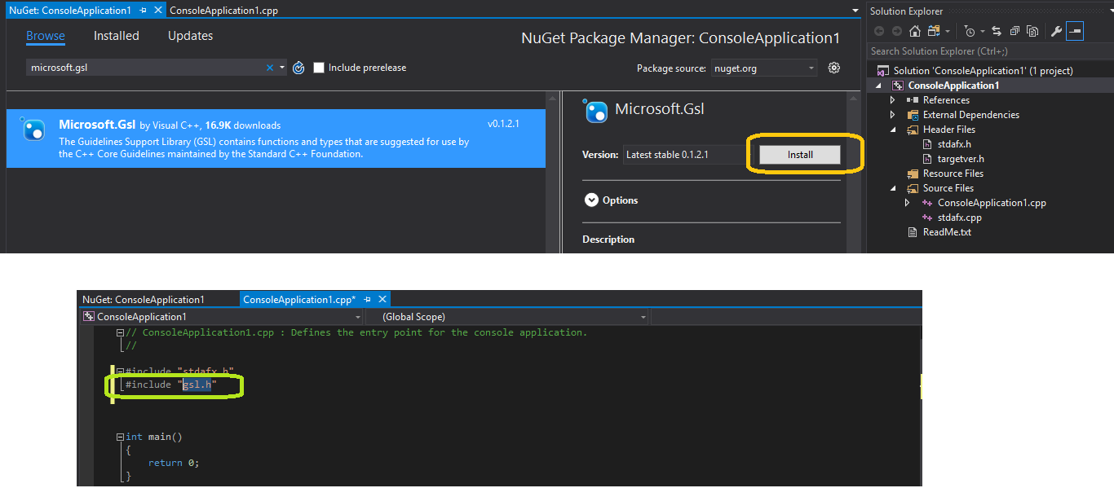
Task: Clear the microsoft.gsl search text
Action: 270,68
